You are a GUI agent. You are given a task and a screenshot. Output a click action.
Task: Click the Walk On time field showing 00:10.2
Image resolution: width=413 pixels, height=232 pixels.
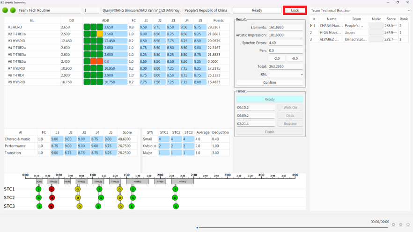[x=256, y=107]
